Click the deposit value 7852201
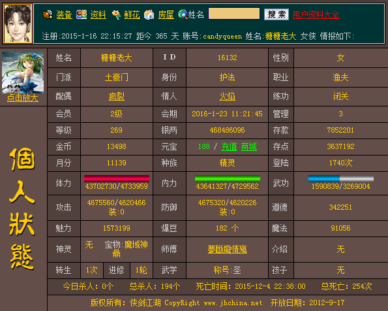 point(341,130)
